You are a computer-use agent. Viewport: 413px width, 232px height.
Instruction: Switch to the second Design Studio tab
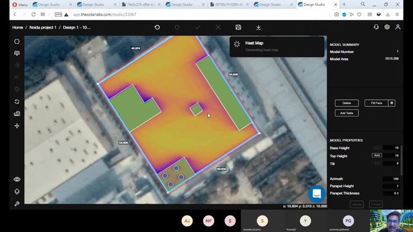[96, 5]
